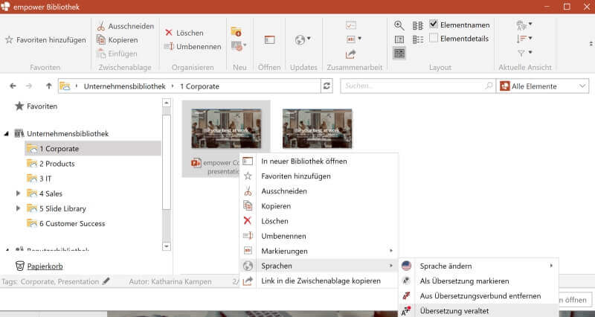Click Als Übersetzung markieren
The image size is (595, 317).
coord(464,281)
